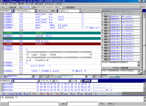
Task: Click the source address field 0000085C
Action: point(6,11)
